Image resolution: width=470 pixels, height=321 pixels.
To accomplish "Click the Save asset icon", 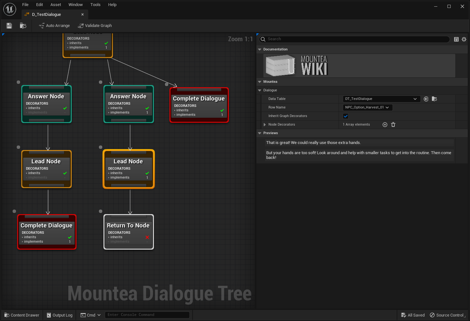I will pos(9,26).
